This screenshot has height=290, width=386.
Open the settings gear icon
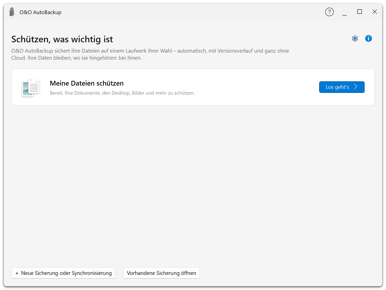click(x=355, y=39)
